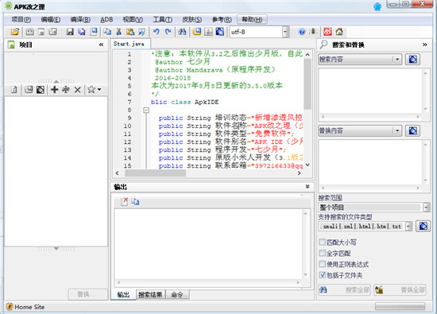Click the 替换... button in the project panel
The width and height of the screenshot is (437, 314).
[87, 294]
